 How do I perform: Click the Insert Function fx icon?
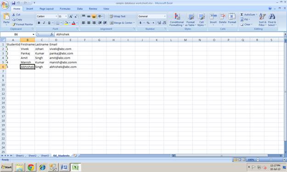51,34
